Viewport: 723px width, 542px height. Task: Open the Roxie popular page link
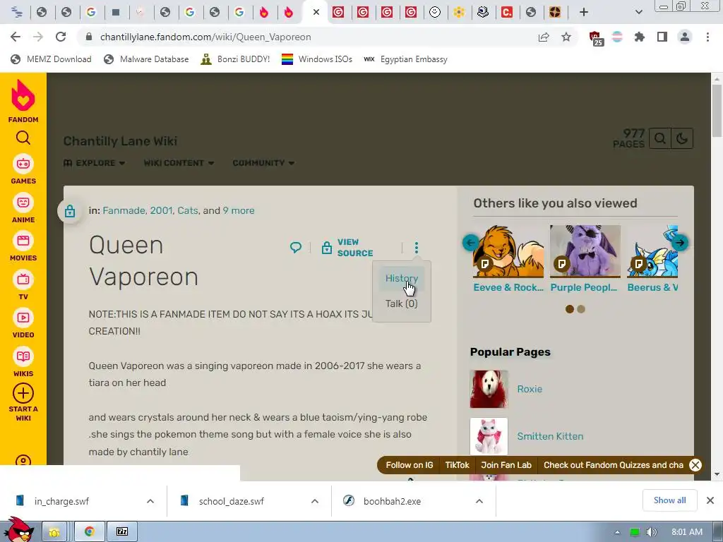(x=530, y=389)
